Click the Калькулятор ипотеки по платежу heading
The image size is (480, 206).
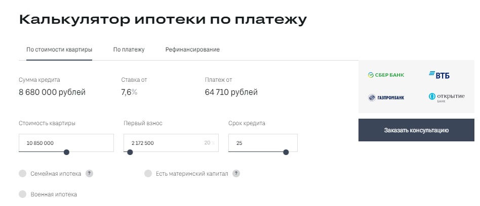click(x=163, y=20)
